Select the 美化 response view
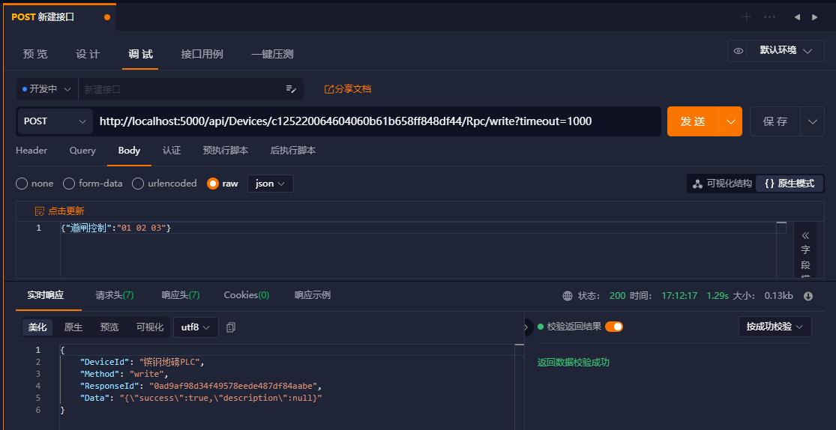This screenshot has width=836, height=430. pyautogui.click(x=37, y=327)
